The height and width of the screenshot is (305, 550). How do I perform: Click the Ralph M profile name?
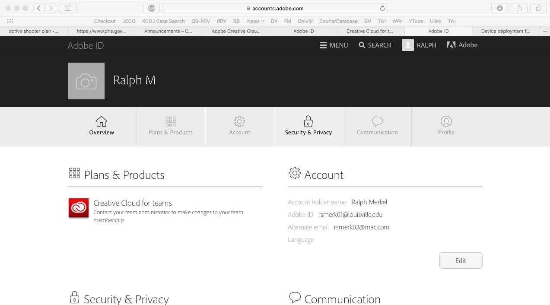coord(134,80)
